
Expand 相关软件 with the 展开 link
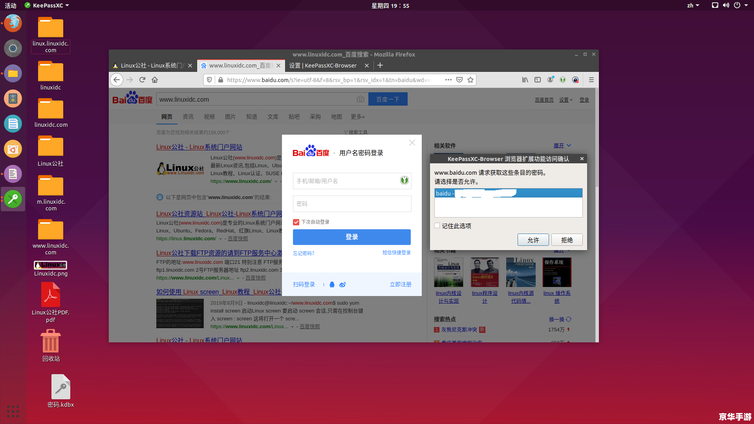point(562,146)
